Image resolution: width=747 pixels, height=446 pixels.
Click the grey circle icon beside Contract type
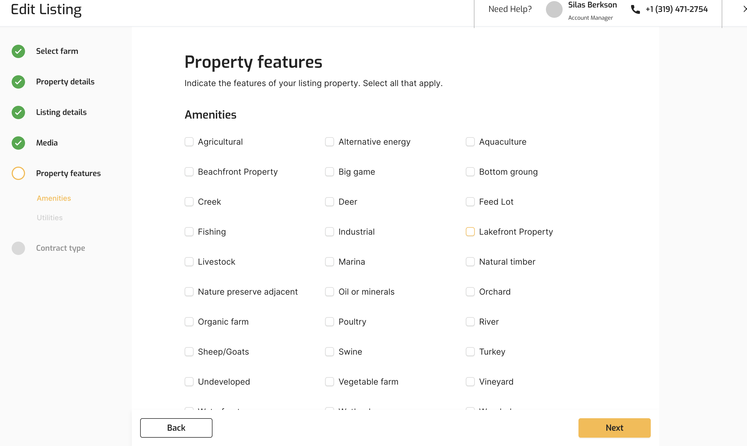click(18, 248)
